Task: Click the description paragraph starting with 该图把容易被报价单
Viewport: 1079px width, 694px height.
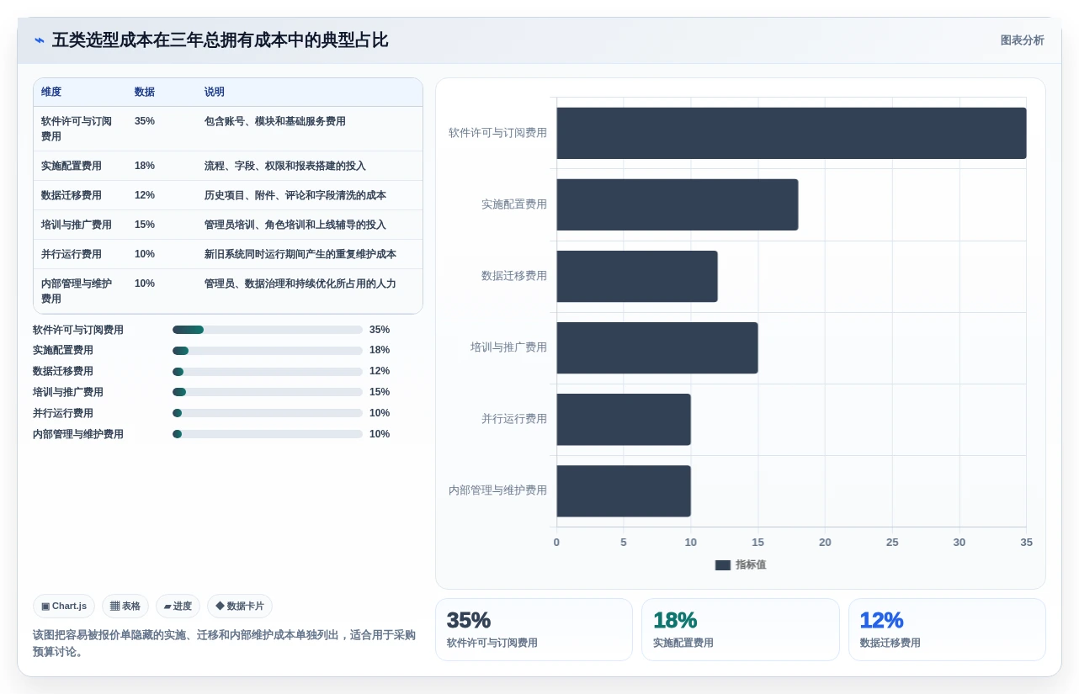Action: (x=224, y=644)
